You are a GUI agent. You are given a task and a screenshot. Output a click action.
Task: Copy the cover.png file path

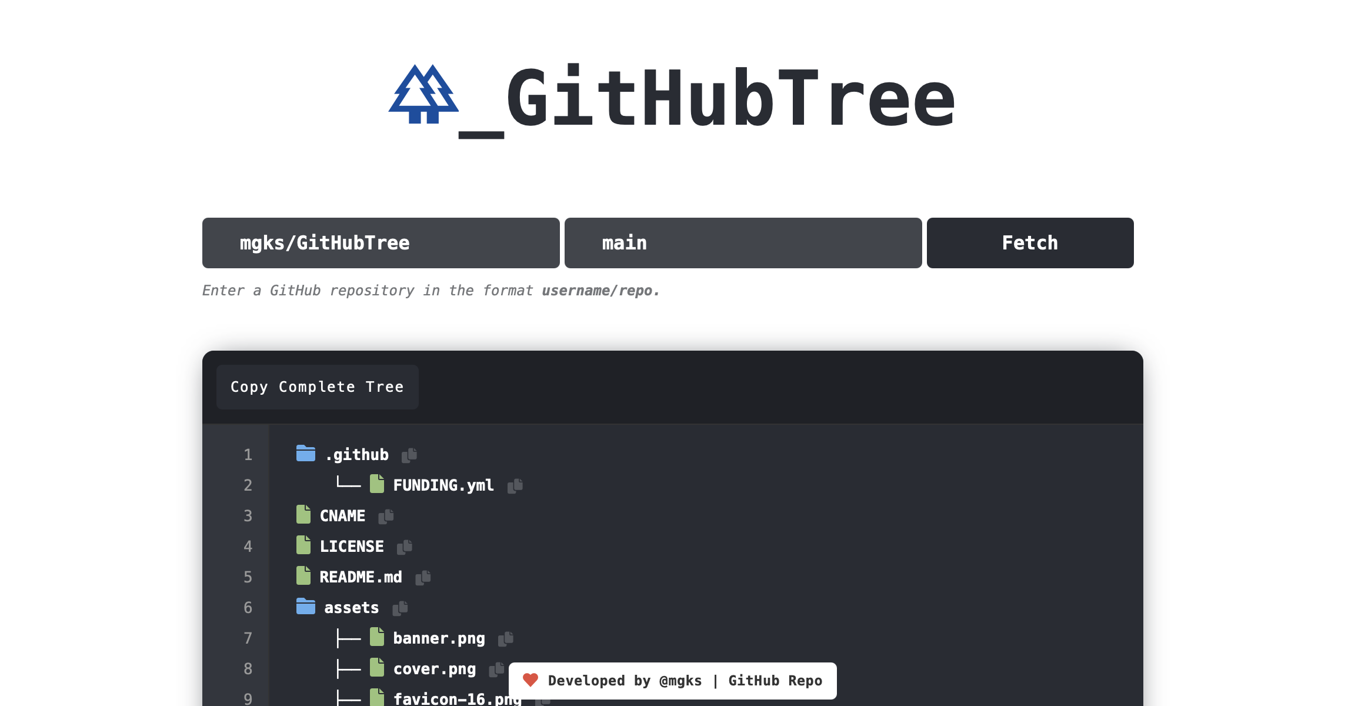click(x=498, y=669)
